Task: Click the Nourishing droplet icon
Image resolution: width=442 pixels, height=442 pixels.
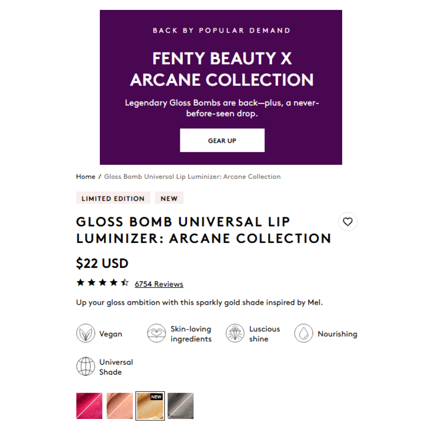Action: coord(304,333)
